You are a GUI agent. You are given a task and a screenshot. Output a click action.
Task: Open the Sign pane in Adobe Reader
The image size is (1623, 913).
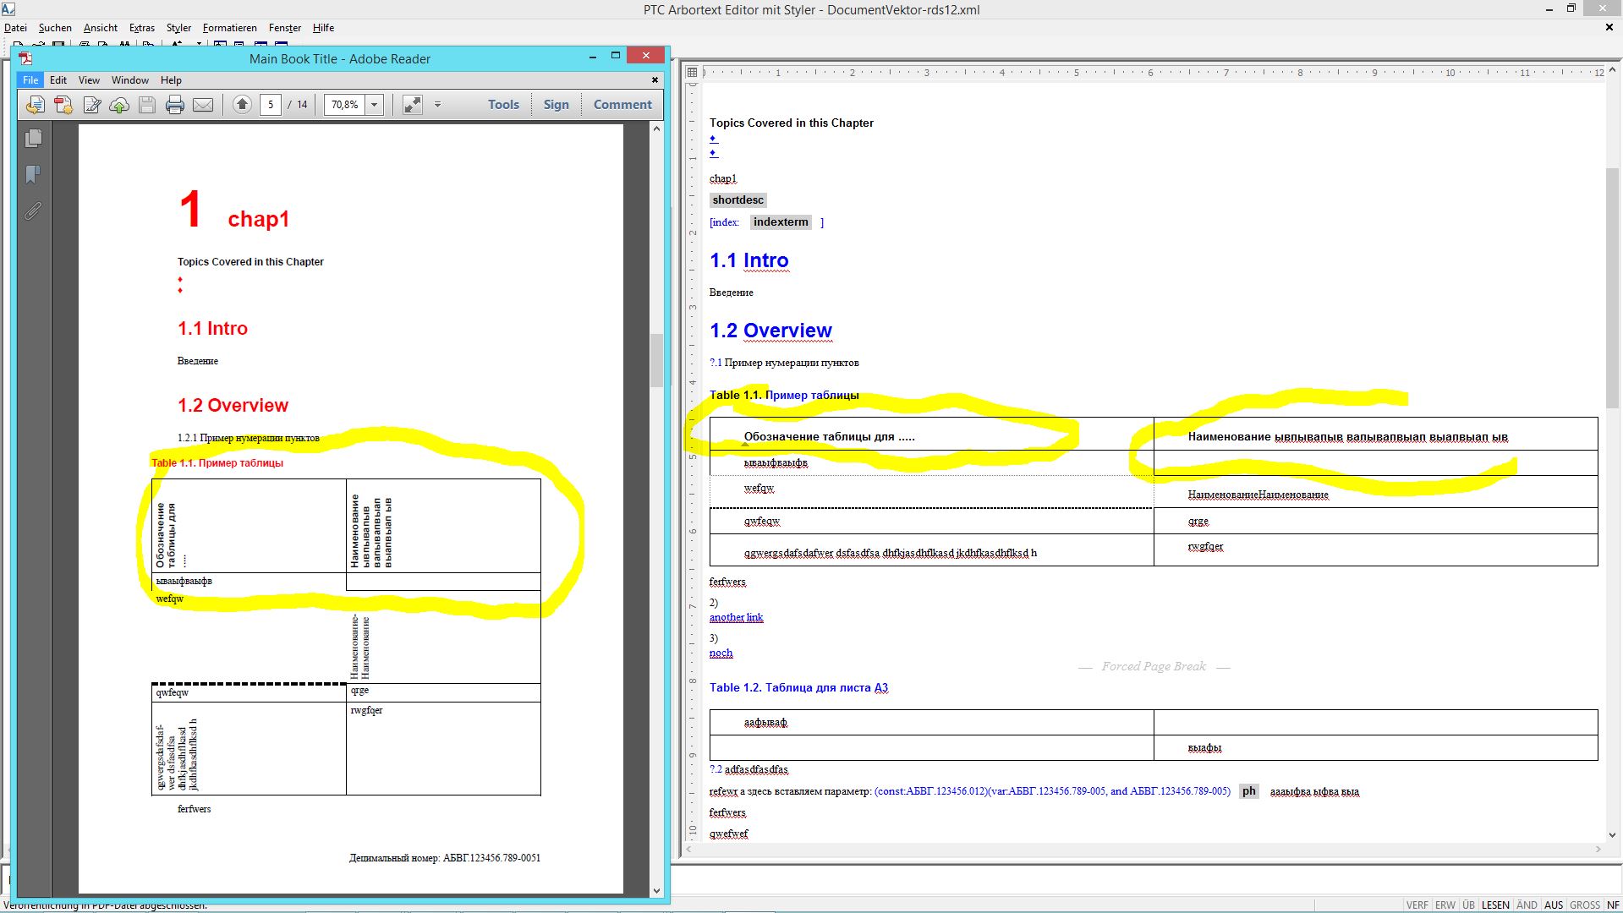click(x=556, y=105)
